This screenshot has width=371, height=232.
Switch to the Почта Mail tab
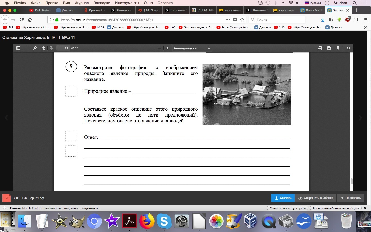(312, 10)
